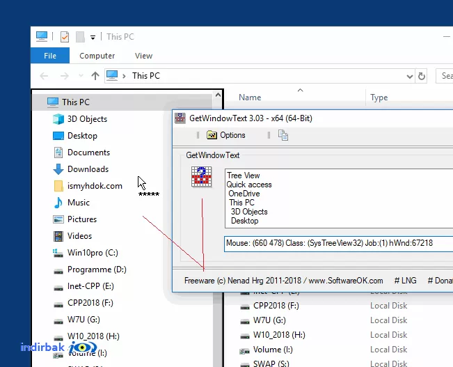Select Downloads in the navigation tree
The width and height of the screenshot is (453, 367).
(x=88, y=169)
